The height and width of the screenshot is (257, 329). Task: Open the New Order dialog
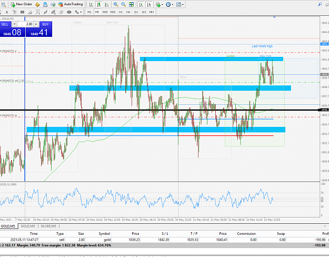[21, 4]
